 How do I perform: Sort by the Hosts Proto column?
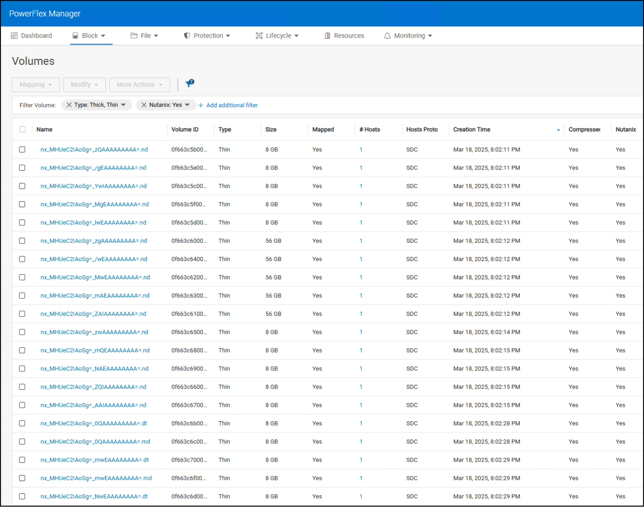pos(422,130)
